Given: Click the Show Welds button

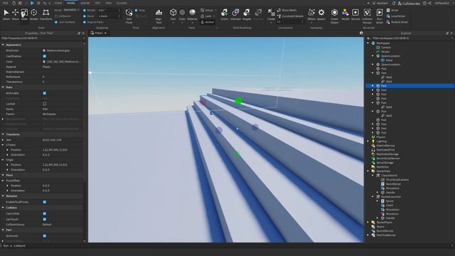Looking at the screenshot, I should tap(287, 10).
